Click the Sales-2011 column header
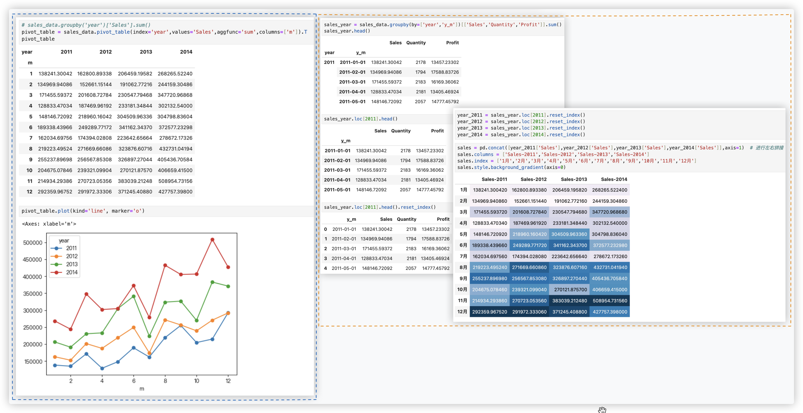The width and height of the screenshot is (803, 413). pos(494,179)
